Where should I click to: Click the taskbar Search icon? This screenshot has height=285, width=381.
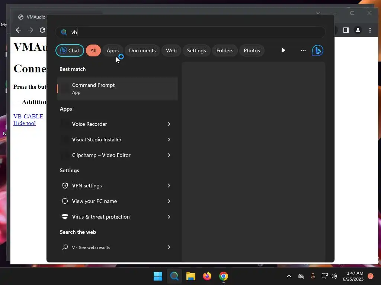pos(174,276)
